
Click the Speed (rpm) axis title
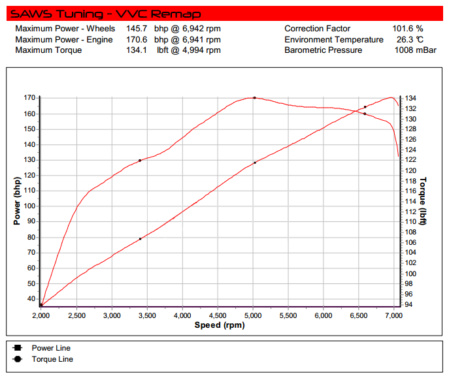[x=219, y=325]
